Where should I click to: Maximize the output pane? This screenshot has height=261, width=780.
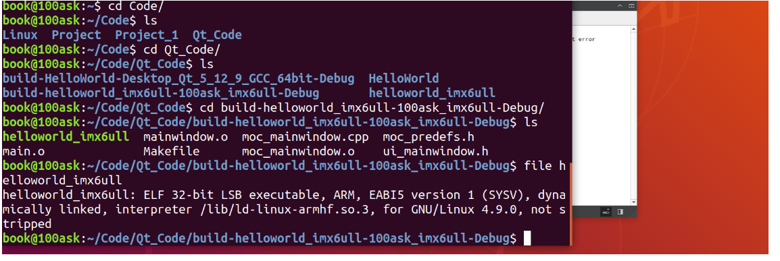tap(631, 6)
